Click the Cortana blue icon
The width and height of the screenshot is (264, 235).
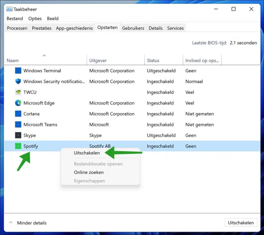18,114
